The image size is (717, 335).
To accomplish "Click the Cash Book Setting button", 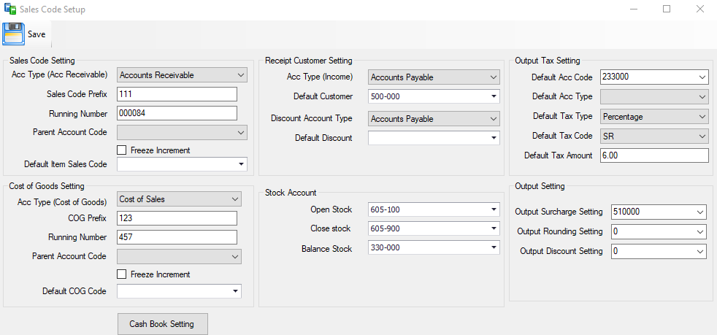I will pos(162,324).
